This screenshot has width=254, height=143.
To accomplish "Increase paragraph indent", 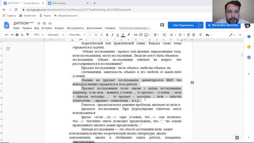I will tap(194, 35).
